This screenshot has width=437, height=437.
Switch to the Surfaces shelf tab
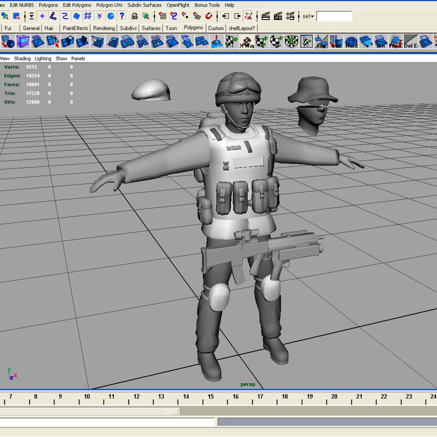coord(151,28)
